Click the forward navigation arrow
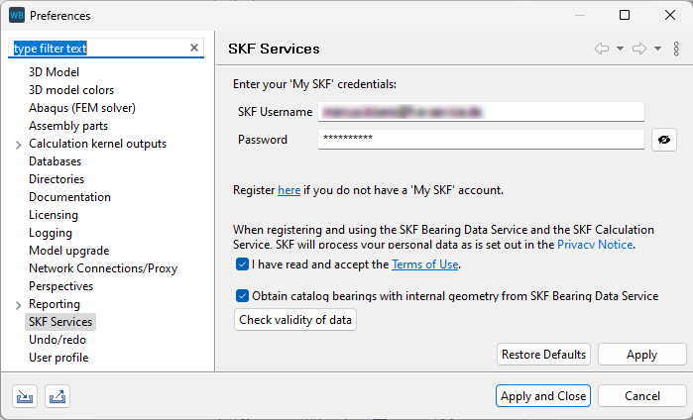The height and width of the screenshot is (420, 693). coord(639,49)
